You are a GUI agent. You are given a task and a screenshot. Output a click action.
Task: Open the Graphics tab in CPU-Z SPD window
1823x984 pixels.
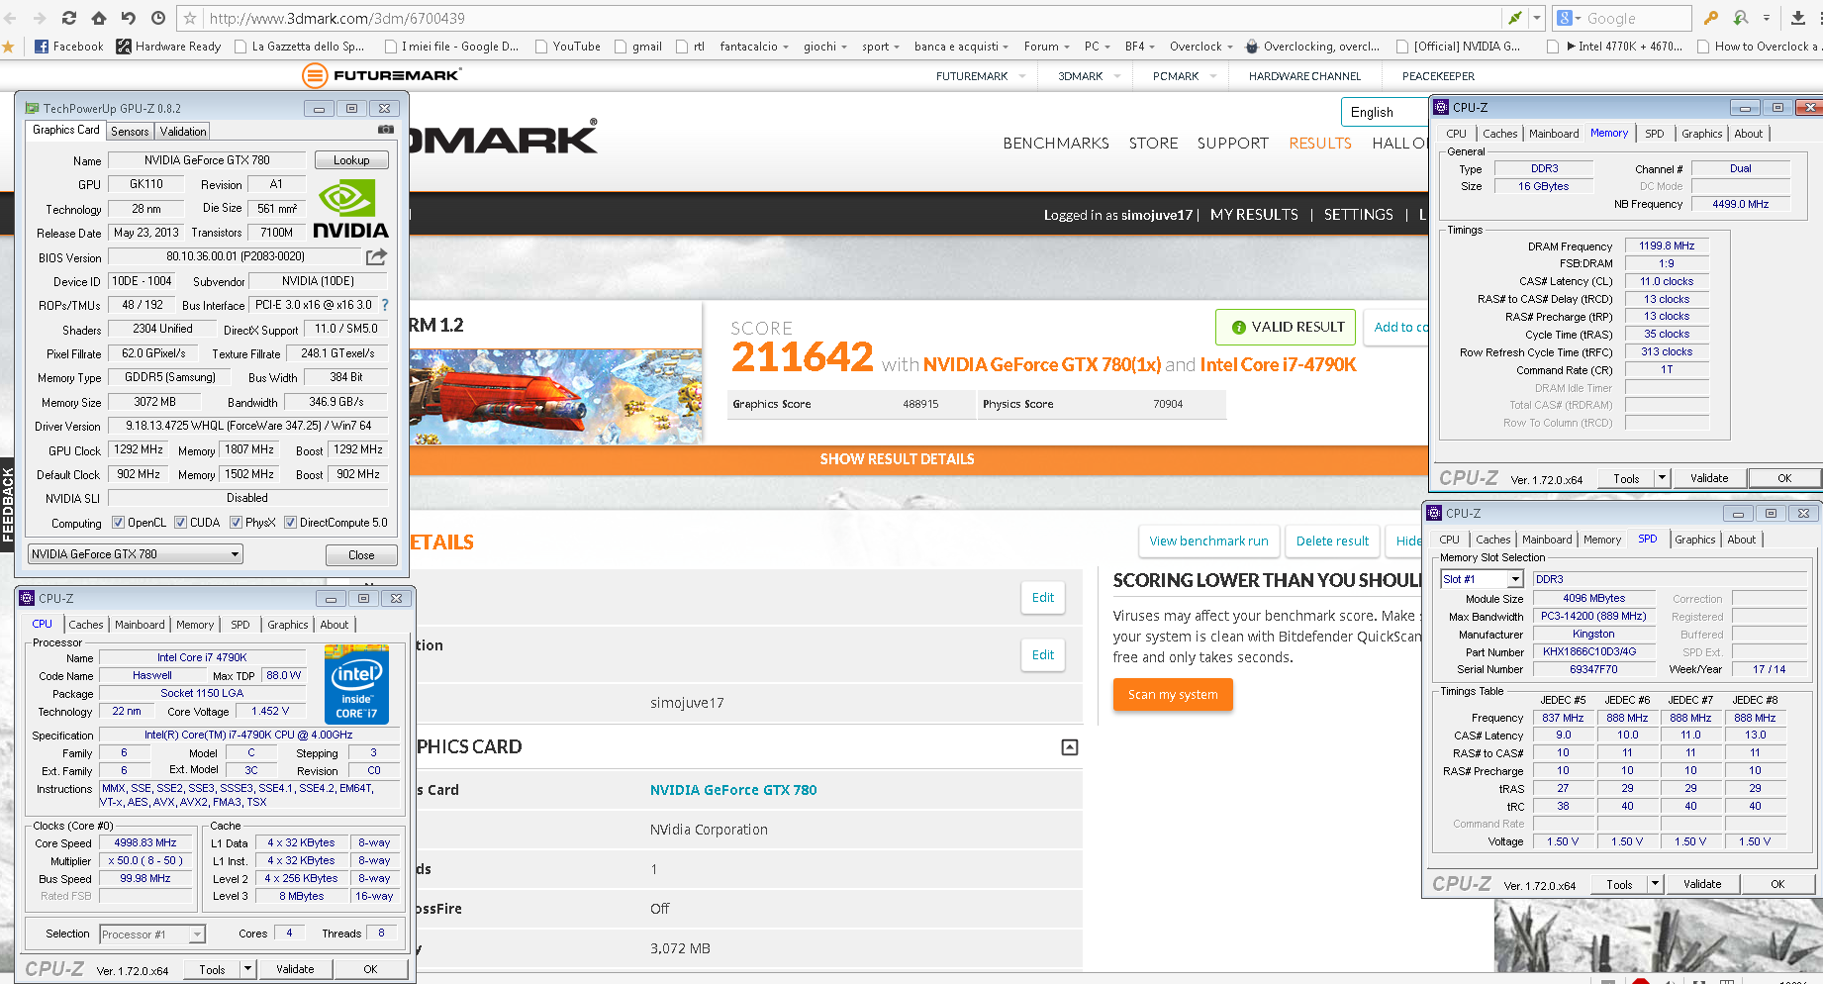click(x=1694, y=540)
